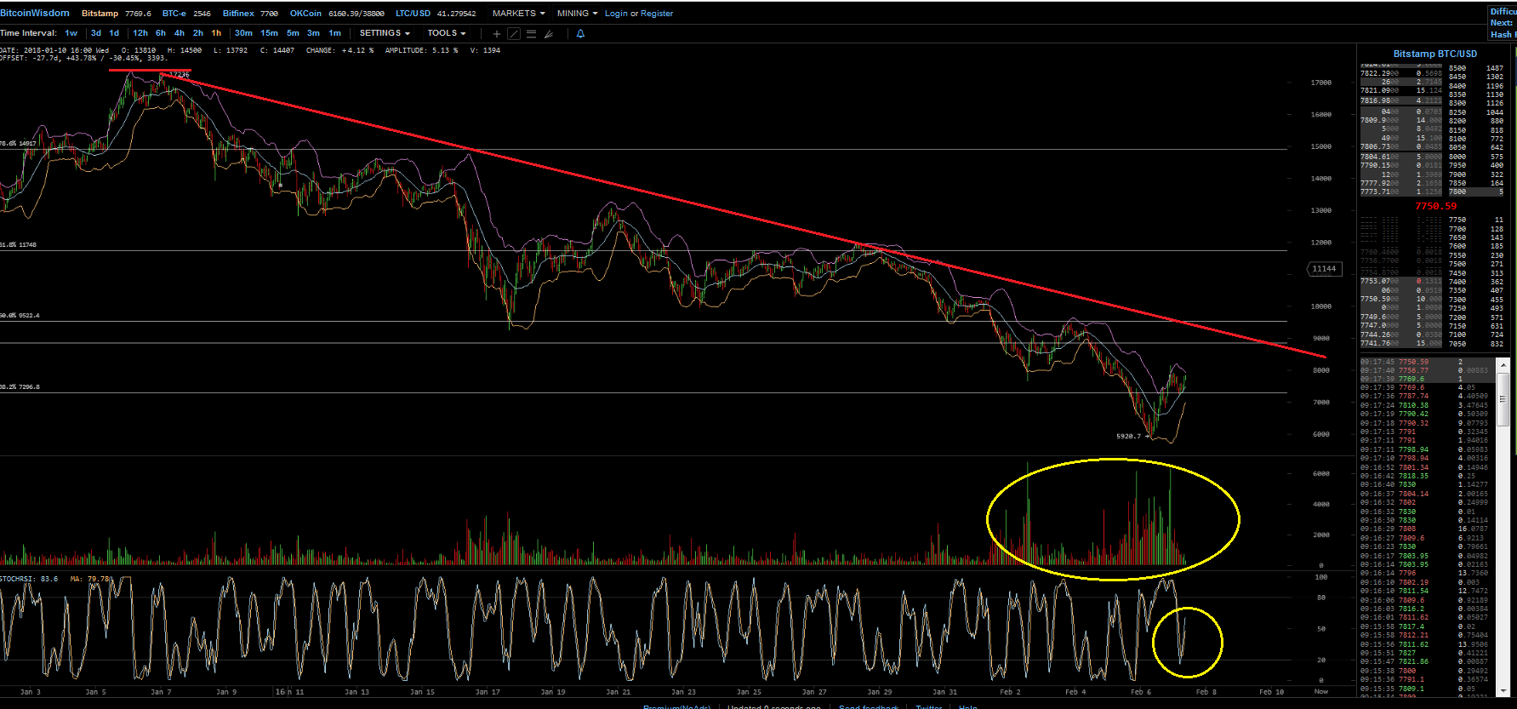Click the 7822.29 ask order row
This screenshot has width=1517, height=709.
coord(1401,73)
